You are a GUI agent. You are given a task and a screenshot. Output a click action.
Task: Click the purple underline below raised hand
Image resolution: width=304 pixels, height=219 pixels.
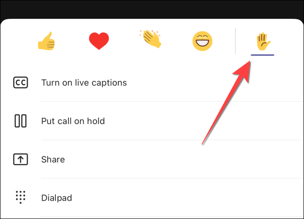263,55
